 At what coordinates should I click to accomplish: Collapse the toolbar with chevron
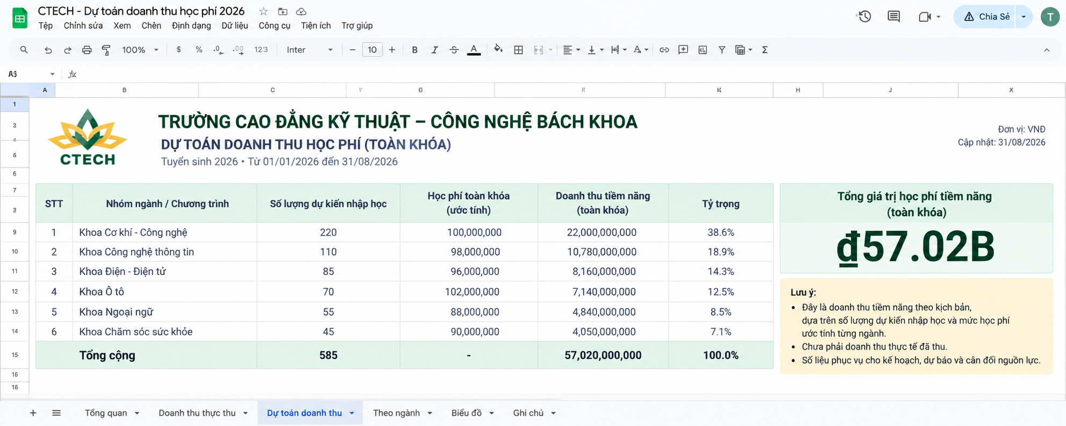click(1047, 50)
